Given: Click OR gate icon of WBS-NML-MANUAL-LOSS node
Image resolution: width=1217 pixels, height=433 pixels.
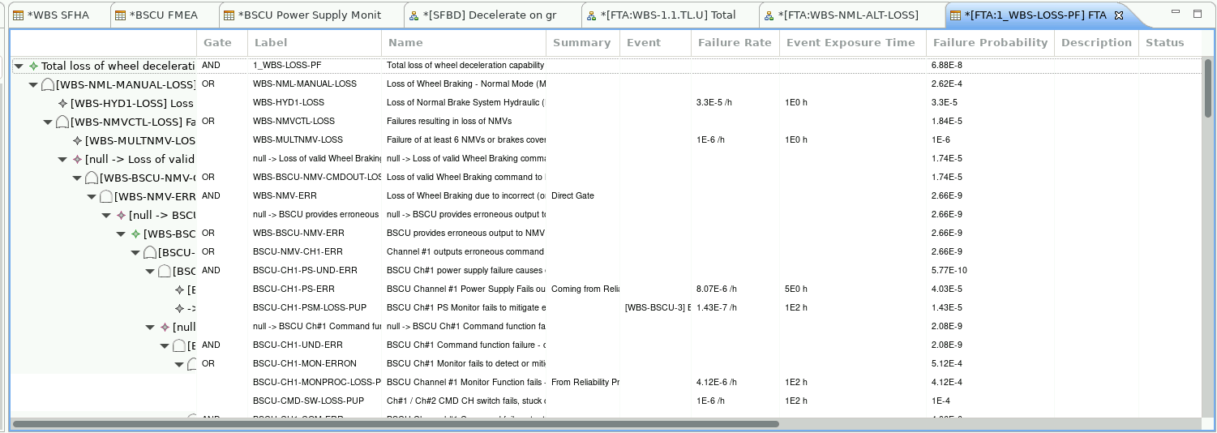Looking at the screenshot, I should (x=48, y=84).
